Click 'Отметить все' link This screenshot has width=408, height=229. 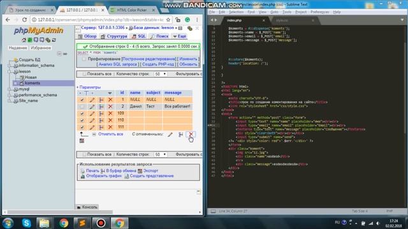click(x=110, y=134)
